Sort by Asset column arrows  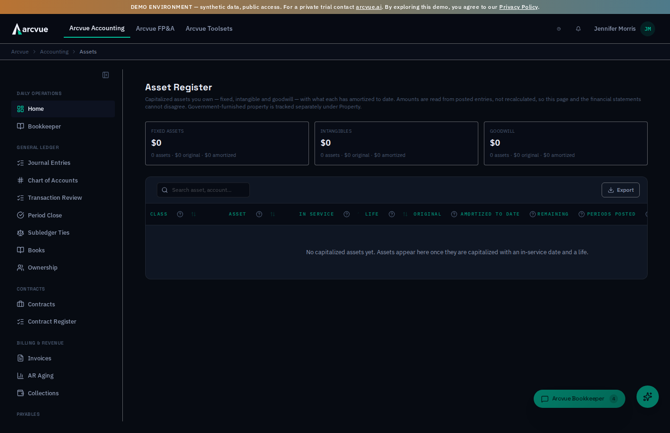click(273, 214)
